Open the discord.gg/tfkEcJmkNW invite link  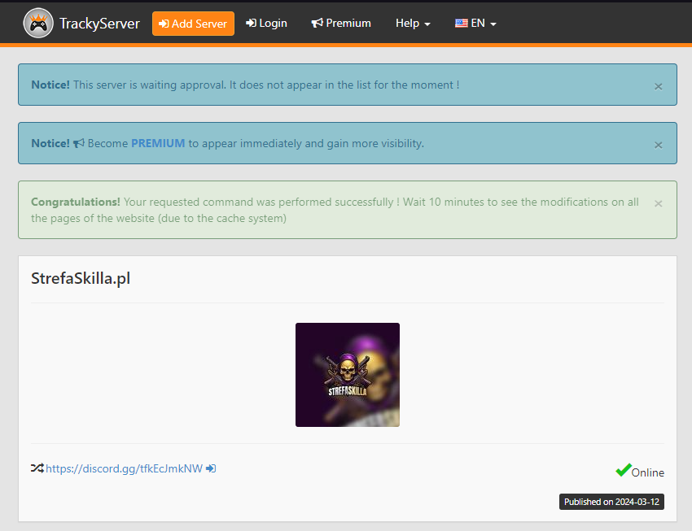[124, 468]
